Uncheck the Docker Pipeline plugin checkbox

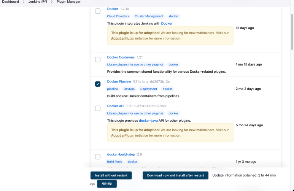98,84
